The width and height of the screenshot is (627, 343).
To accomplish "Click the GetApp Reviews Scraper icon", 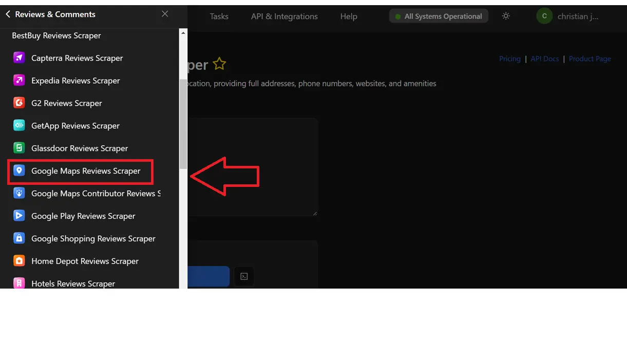I will pos(19,126).
